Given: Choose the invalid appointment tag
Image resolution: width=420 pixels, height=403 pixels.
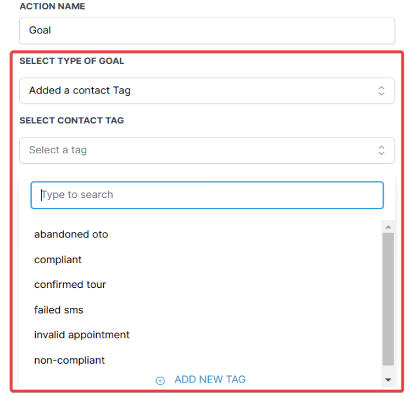Looking at the screenshot, I should 82,335.
